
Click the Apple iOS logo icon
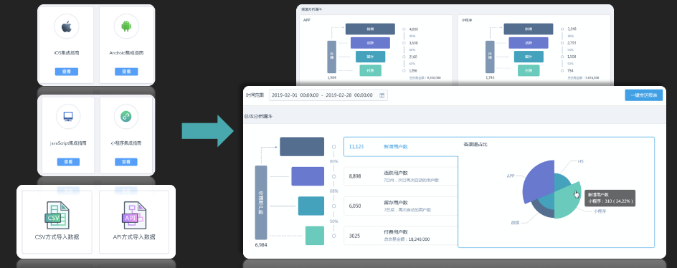click(66, 27)
